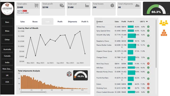Click the product table vertical scrollbar
Screen dimensions: 170x96
156,43
